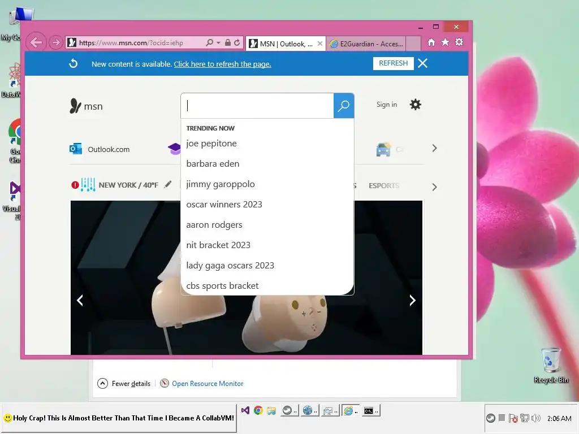
Task: Switch to globe browser taskbar button
Action: tap(309, 410)
